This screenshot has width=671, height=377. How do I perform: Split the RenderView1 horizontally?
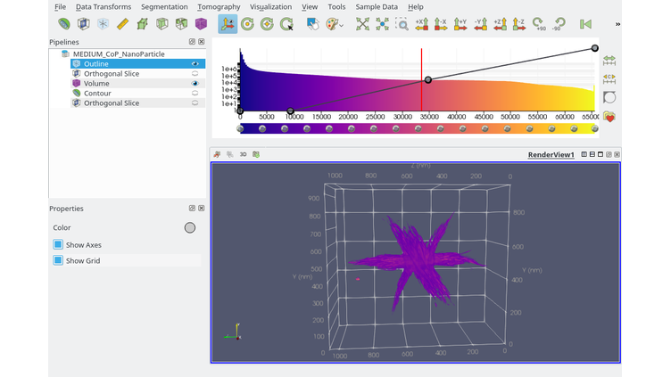584,154
